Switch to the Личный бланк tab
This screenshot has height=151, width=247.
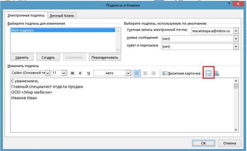point(62,16)
